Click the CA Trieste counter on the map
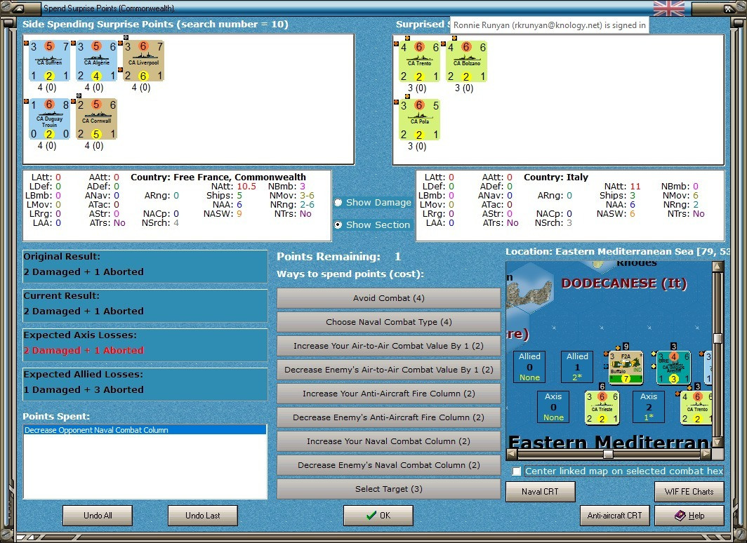Image resolution: width=747 pixels, height=543 pixels. tap(602, 408)
